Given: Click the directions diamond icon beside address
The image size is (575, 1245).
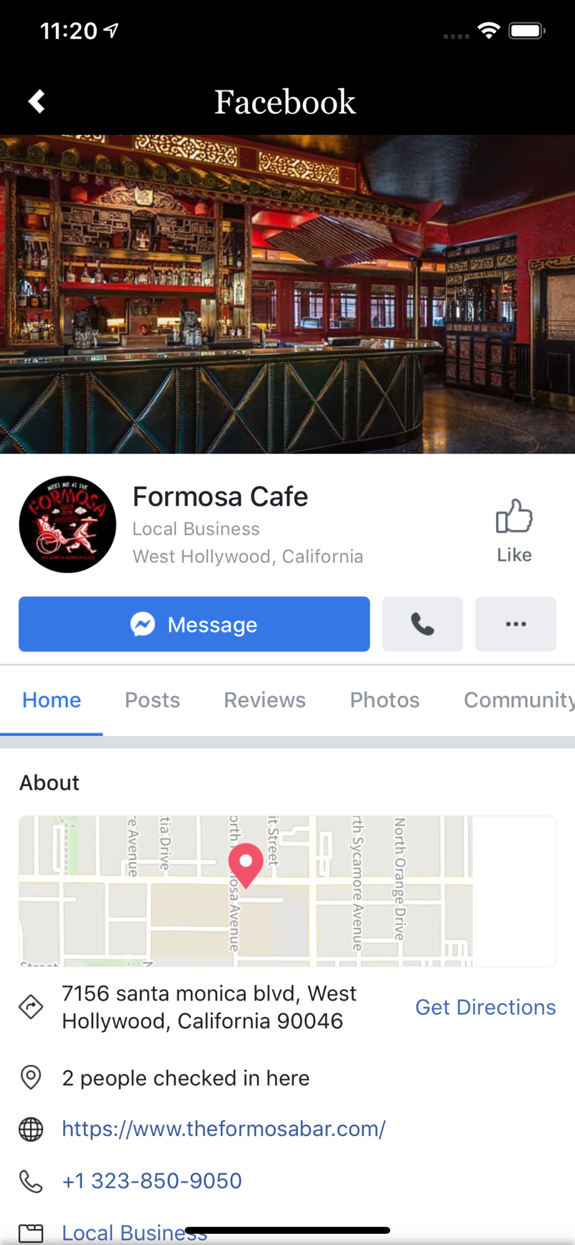Looking at the screenshot, I should tap(30, 1007).
